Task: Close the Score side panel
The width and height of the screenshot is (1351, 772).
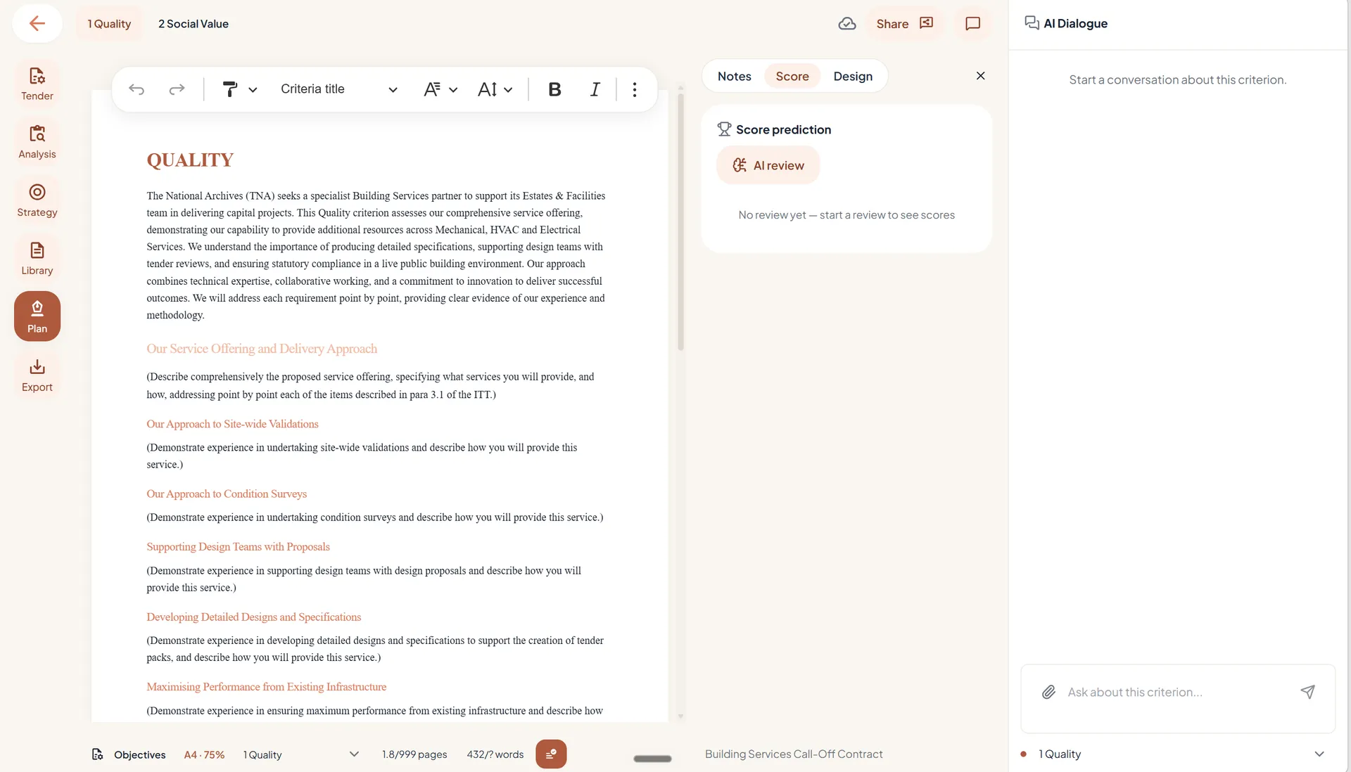Action: (x=980, y=76)
